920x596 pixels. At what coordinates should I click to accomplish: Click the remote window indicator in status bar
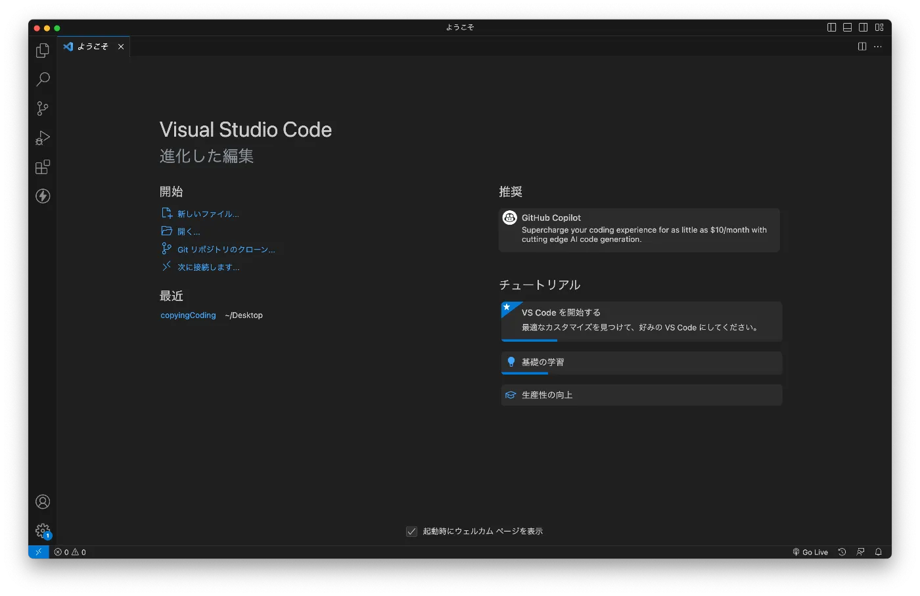[x=39, y=552]
